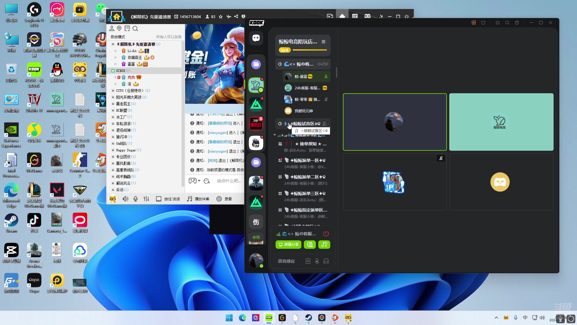Expand the 高素质战队 sub-channel

127,170
